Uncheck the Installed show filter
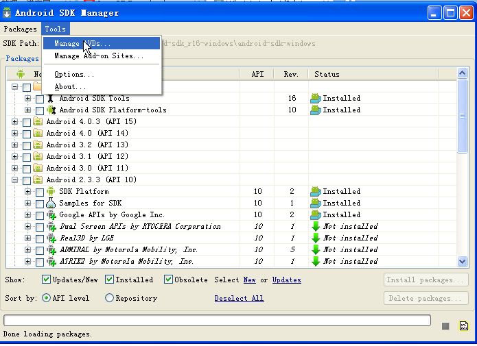The image size is (477, 346). [109, 279]
